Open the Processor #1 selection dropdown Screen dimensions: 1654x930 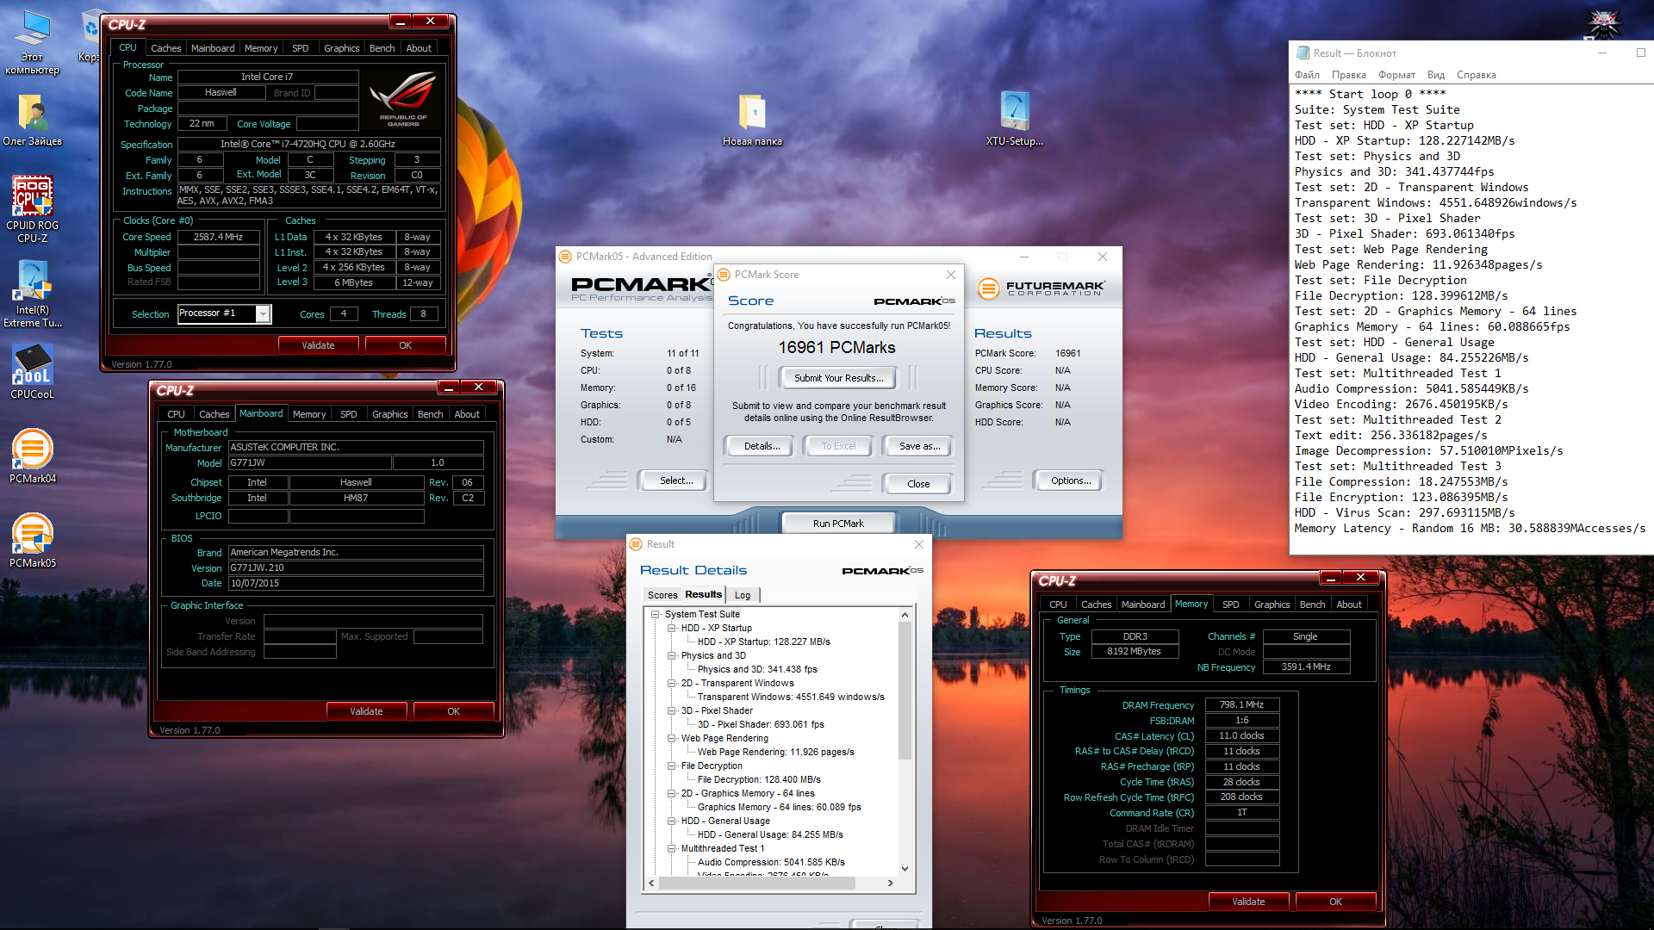tap(263, 314)
